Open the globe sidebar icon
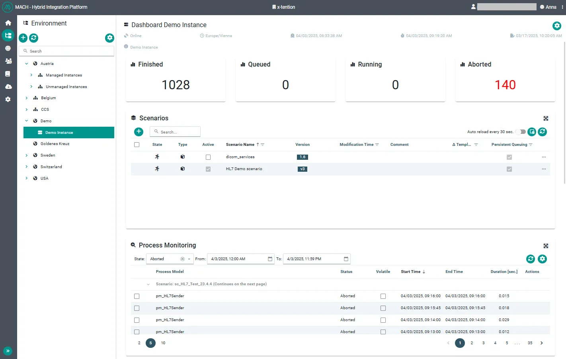The width and height of the screenshot is (566, 359). (8, 48)
